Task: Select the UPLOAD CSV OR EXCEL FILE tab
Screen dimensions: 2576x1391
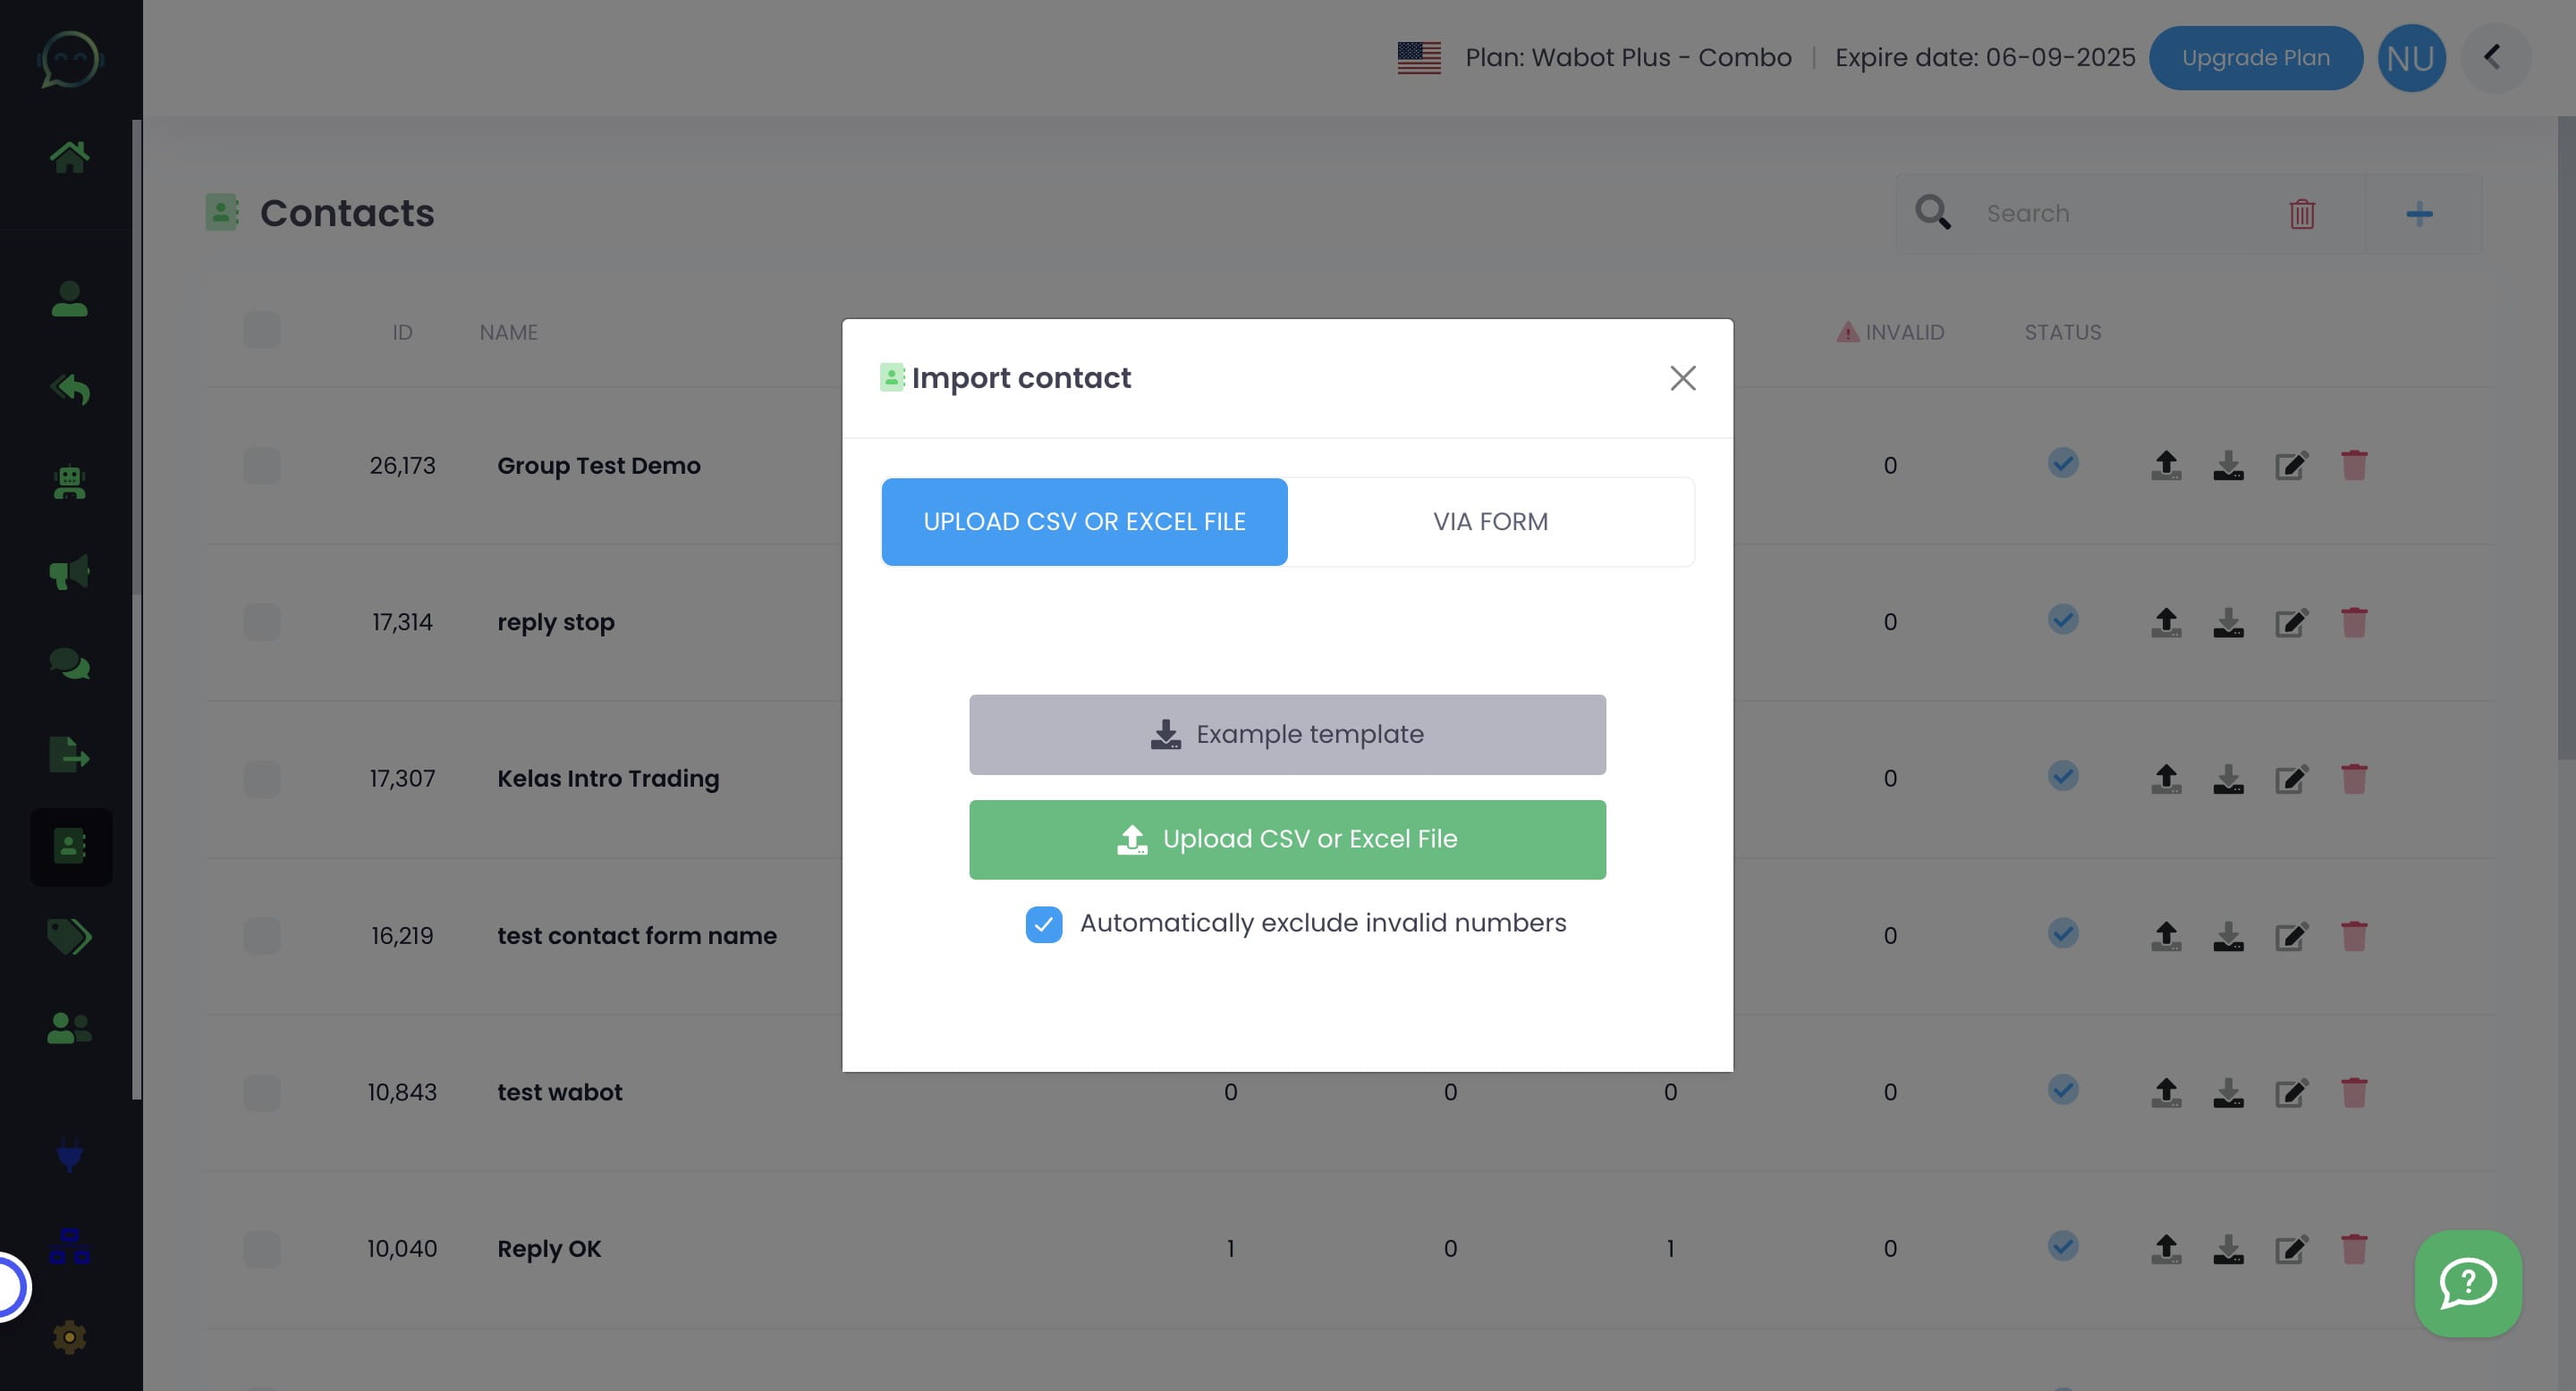Action: click(1084, 522)
